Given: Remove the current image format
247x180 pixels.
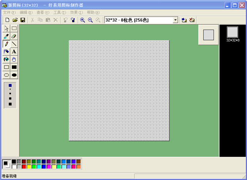Looking at the screenshot, I should 192,20.
